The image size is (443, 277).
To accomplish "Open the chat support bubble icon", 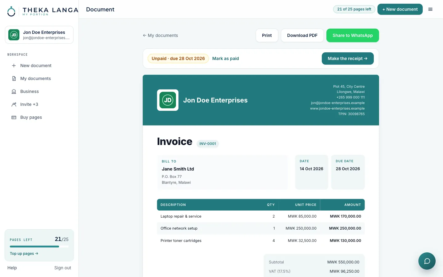I will (427, 261).
